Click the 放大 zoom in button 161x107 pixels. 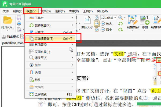pos(106,24)
